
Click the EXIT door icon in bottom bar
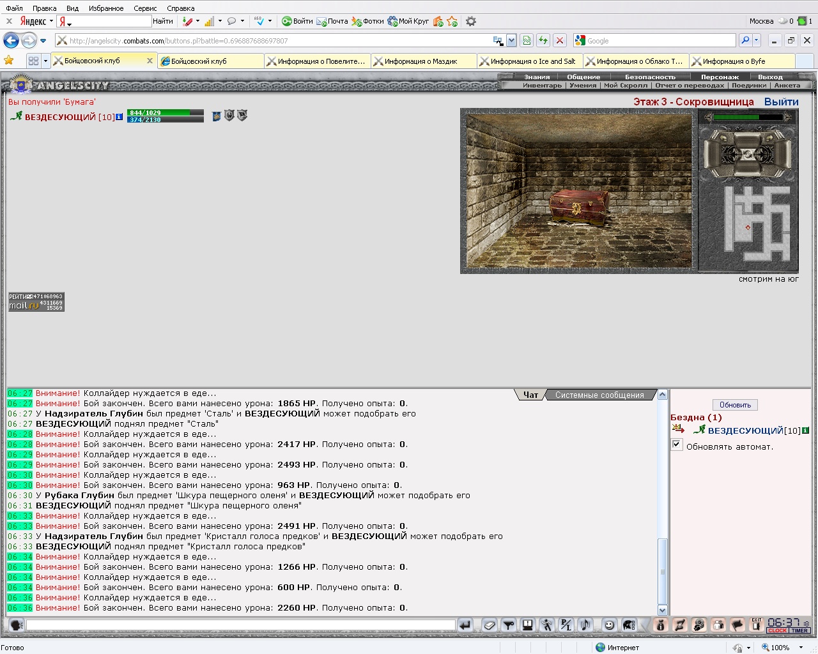pyautogui.click(x=757, y=625)
